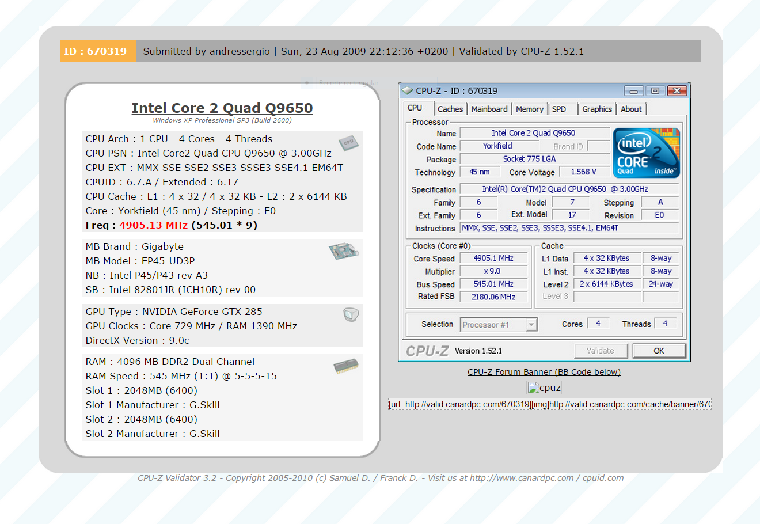This screenshot has width=760, height=524.
Task: Click the monitor icon beside GPU Type
Action: 351,314
